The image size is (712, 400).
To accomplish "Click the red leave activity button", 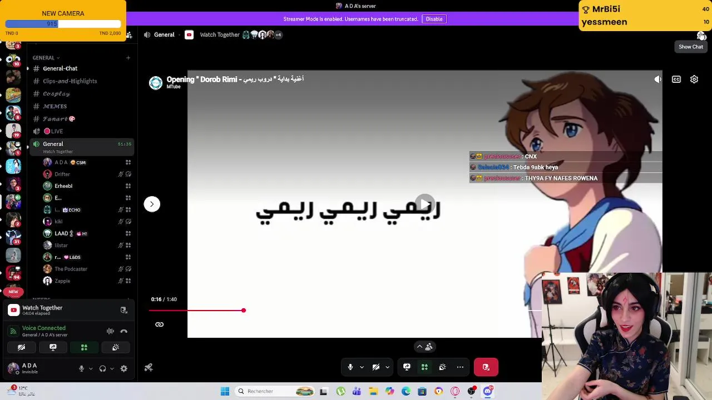I will [x=486, y=367].
